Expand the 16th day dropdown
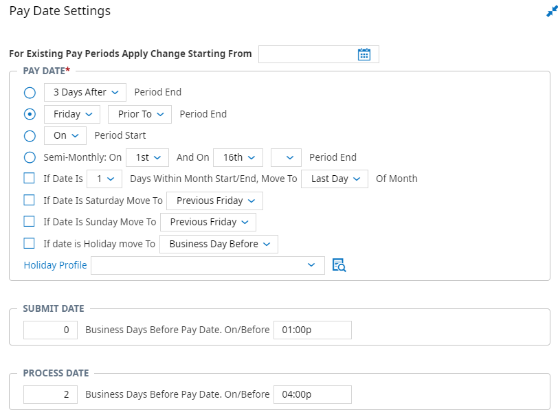Image resolution: width=558 pixels, height=419 pixels. click(x=238, y=157)
